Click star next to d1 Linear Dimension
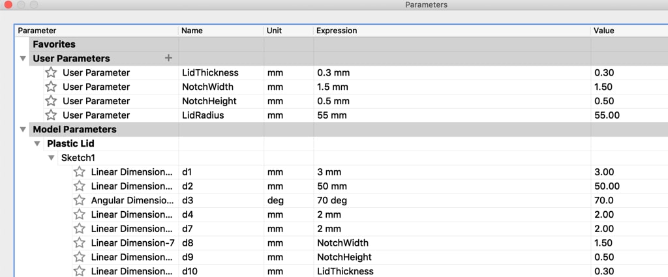The height and width of the screenshot is (277, 668). click(x=79, y=172)
